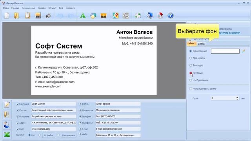Pick a color with the eyedropper icon
The image size is (251, 141).
tap(244, 51)
